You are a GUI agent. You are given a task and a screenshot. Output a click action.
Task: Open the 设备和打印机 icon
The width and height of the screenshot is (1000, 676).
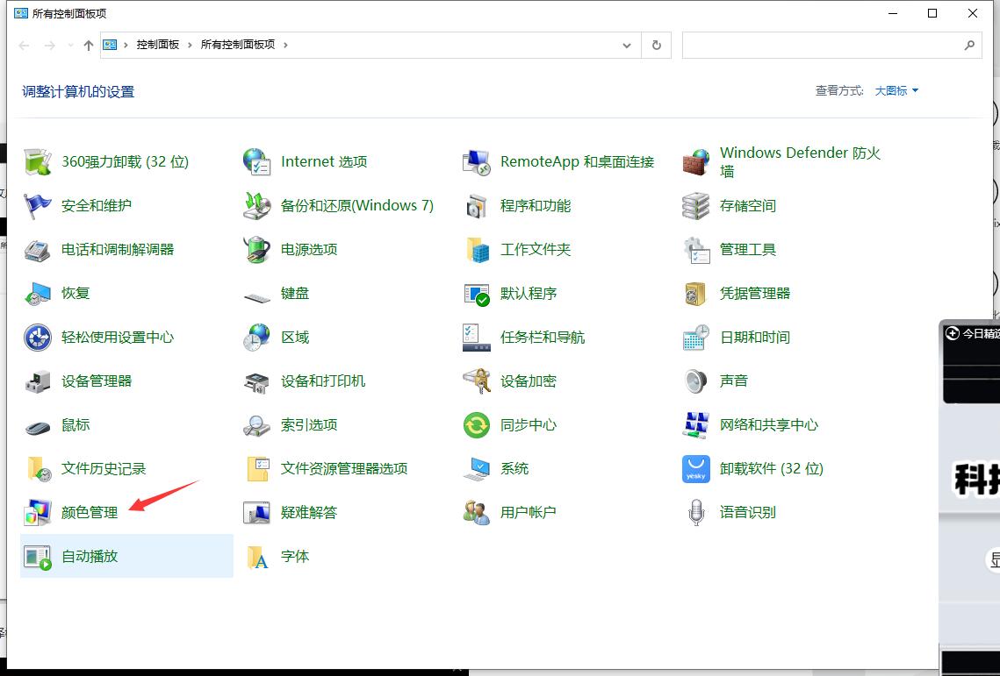(257, 381)
